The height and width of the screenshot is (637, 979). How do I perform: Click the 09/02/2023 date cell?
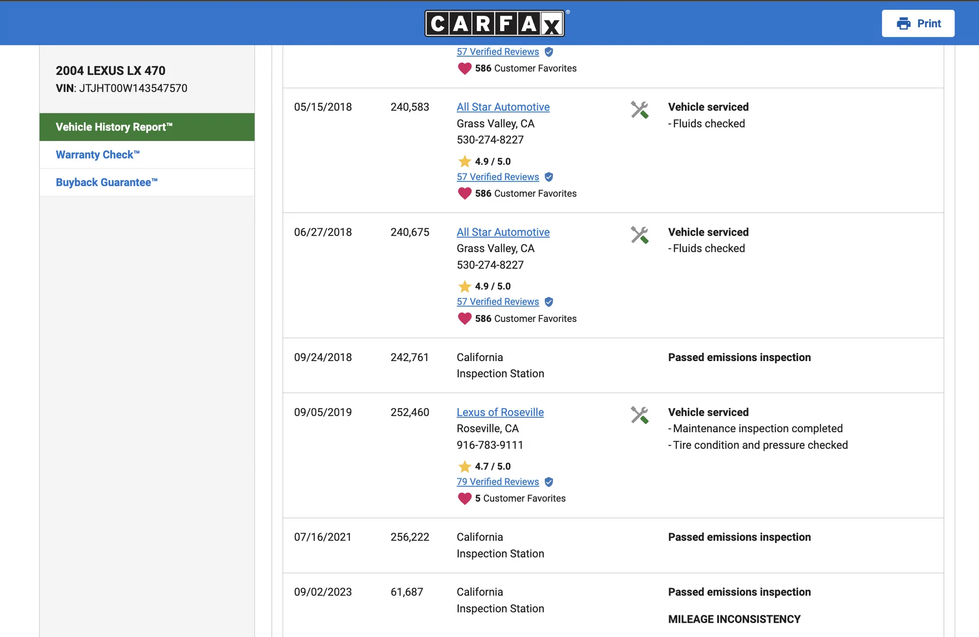click(323, 592)
